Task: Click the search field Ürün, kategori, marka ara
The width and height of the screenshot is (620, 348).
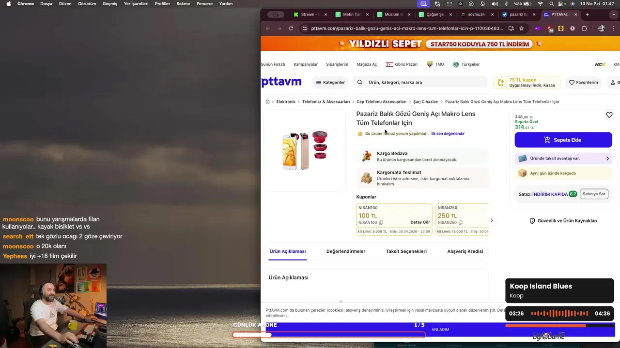Action: [x=420, y=82]
